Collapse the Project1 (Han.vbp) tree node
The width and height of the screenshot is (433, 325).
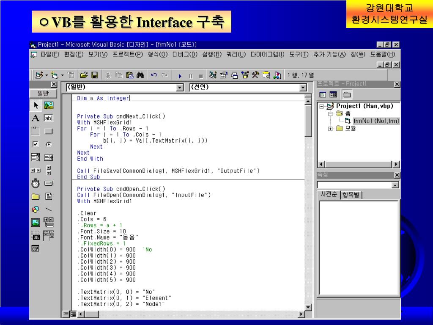(321, 106)
